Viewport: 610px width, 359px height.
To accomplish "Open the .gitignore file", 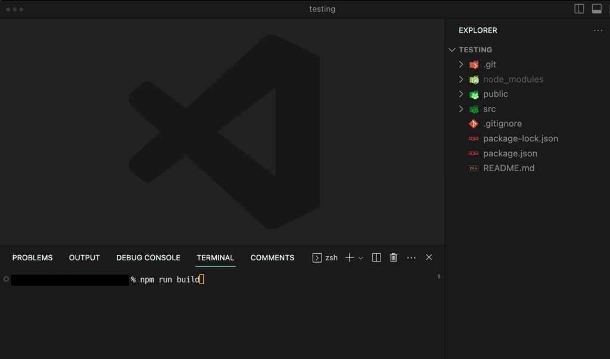I will pos(502,124).
